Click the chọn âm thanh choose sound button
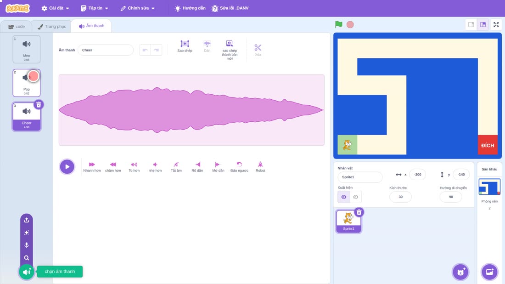Viewport: 505px width, 284px height. point(27,272)
